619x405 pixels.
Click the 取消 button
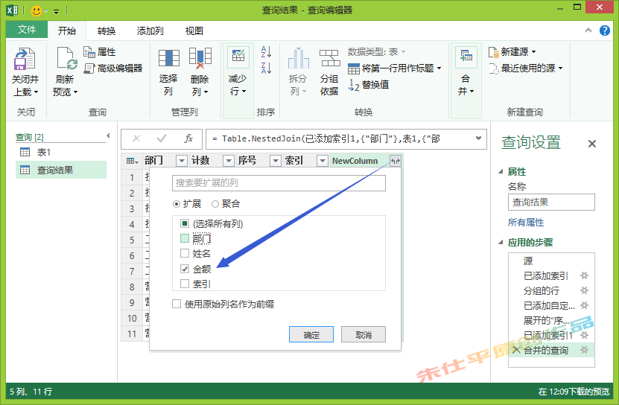(x=364, y=335)
